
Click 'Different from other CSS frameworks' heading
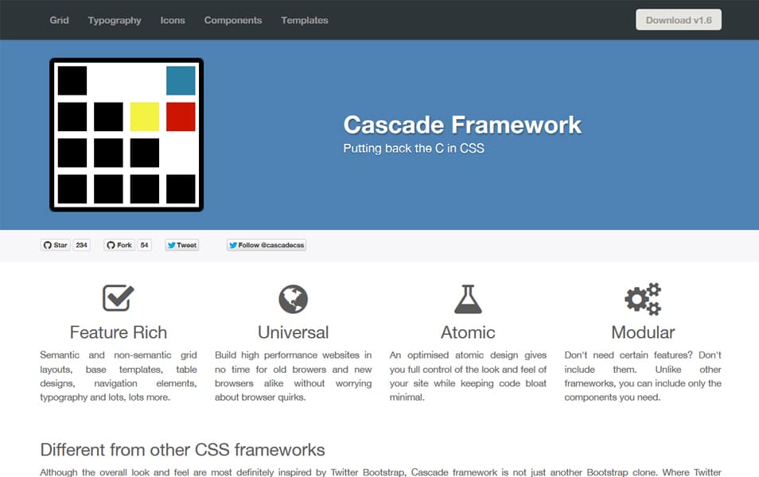point(182,450)
